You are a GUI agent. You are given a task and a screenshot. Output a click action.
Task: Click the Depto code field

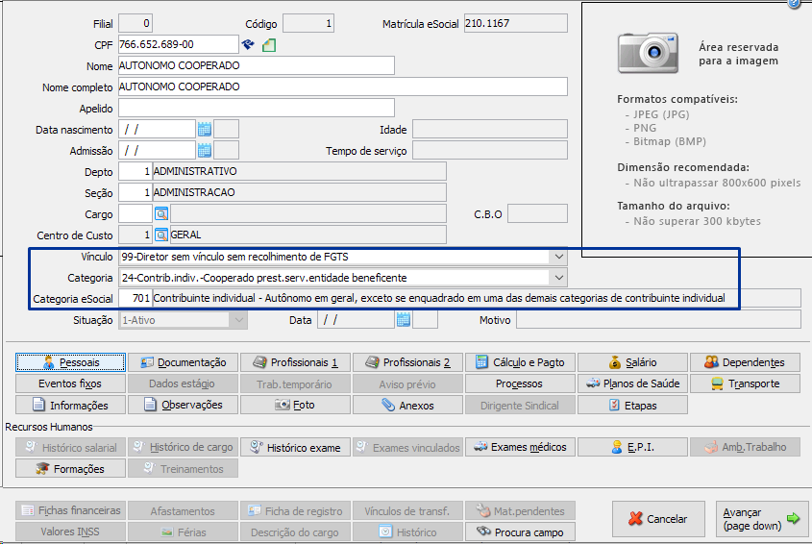pos(135,171)
